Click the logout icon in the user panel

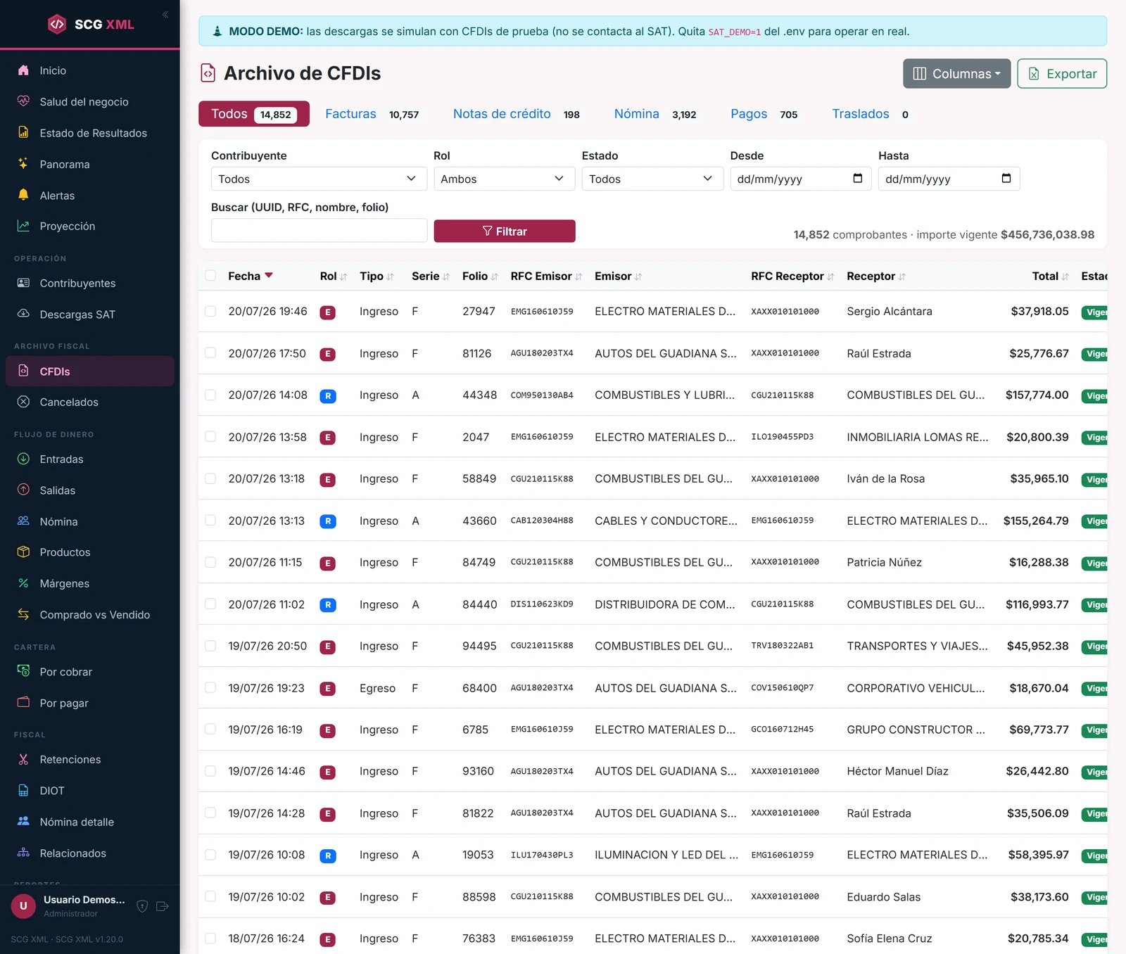pyautogui.click(x=163, y=906)
